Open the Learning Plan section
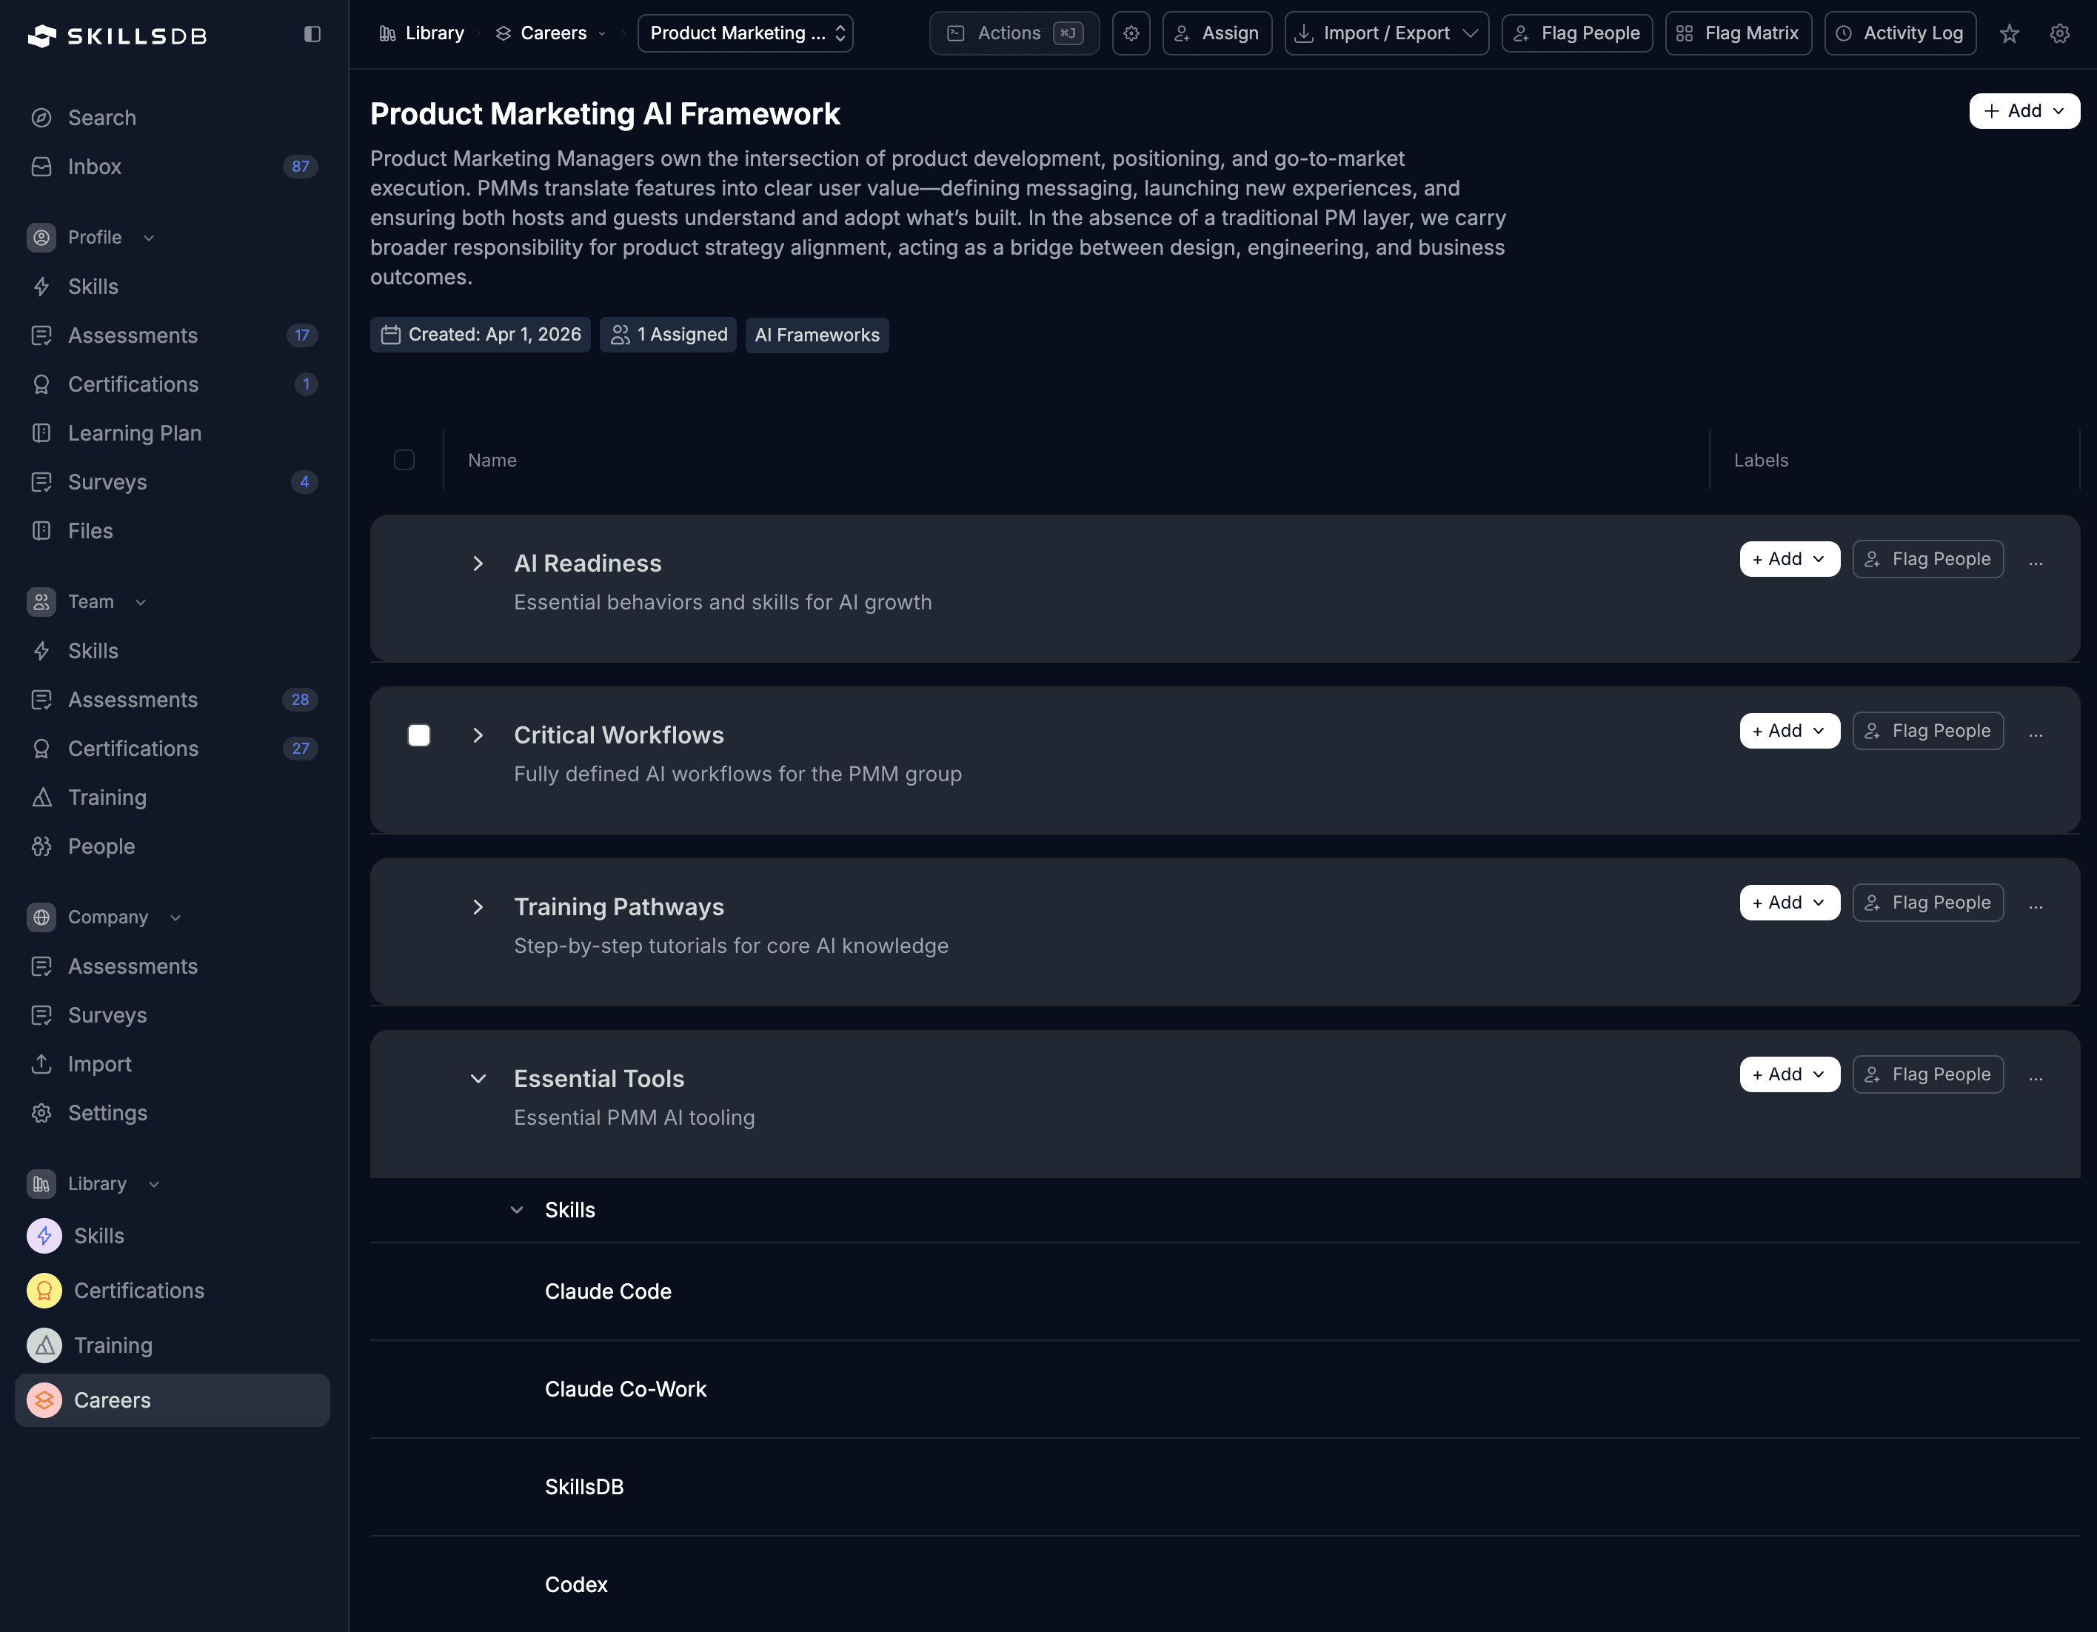 135,433
